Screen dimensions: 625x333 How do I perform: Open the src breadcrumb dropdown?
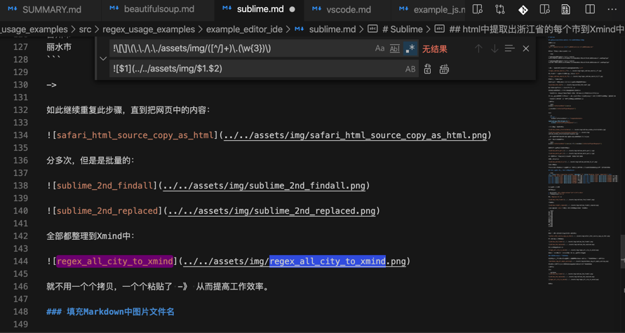[85, 29]
